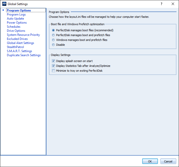Choose PerfectDisk manages boot and prefetch files
This screenshot has height=167, width=179.
(53, 35)
